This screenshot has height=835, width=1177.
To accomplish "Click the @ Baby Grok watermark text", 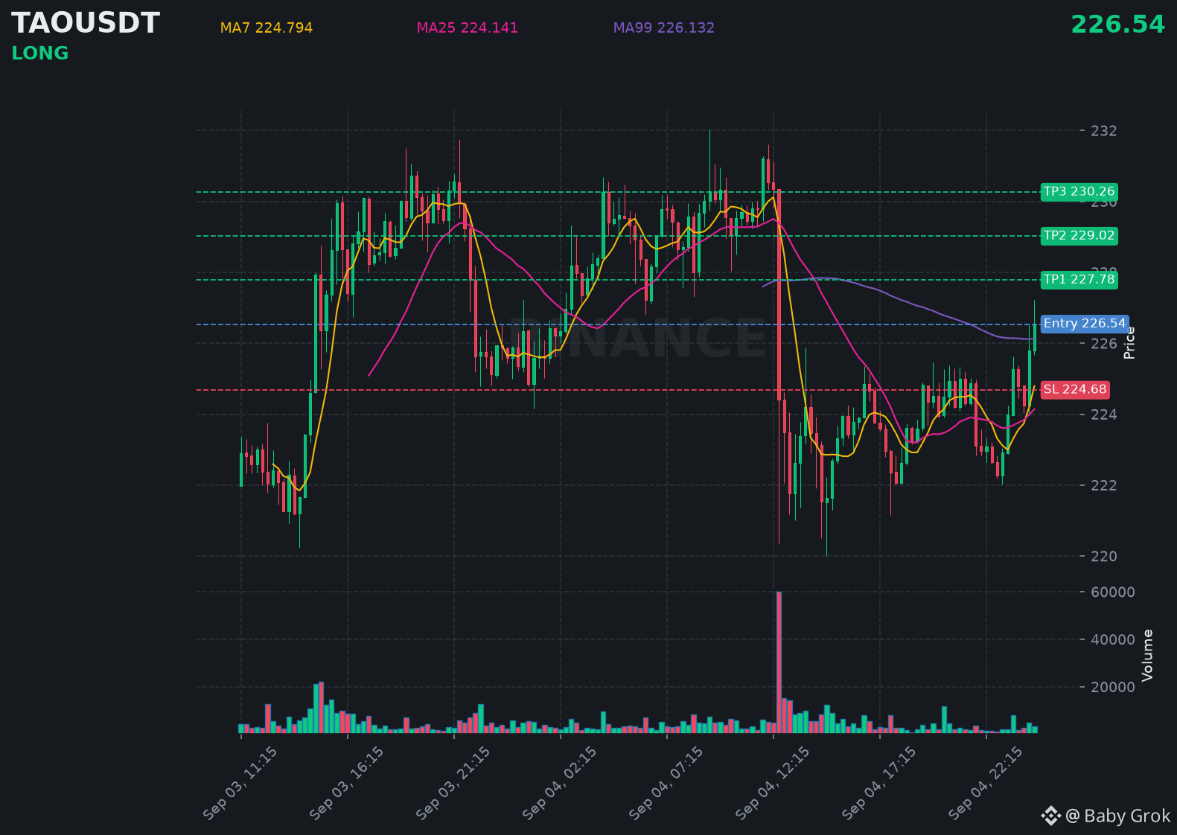I will [x=1118, y=816].
